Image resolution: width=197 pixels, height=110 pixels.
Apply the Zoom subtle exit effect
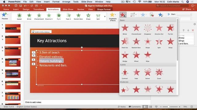point(159,74)
